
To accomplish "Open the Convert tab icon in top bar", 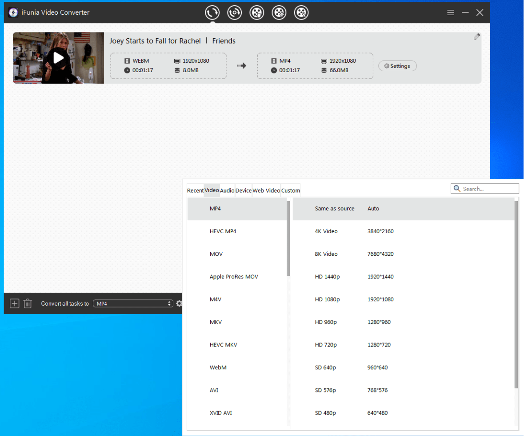I will coord(212,12).
